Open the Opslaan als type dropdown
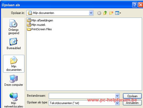 (x=117, y=103)
